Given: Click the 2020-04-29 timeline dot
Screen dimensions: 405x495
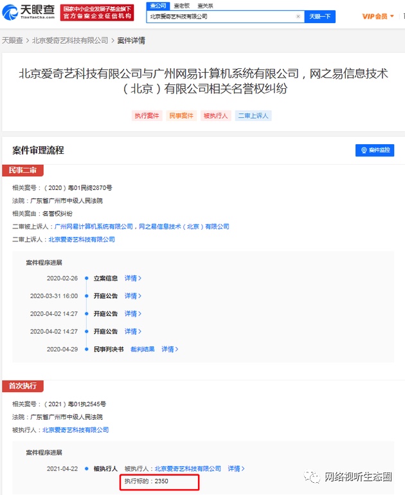Looking at the screenshot, I should coord(86,349).
